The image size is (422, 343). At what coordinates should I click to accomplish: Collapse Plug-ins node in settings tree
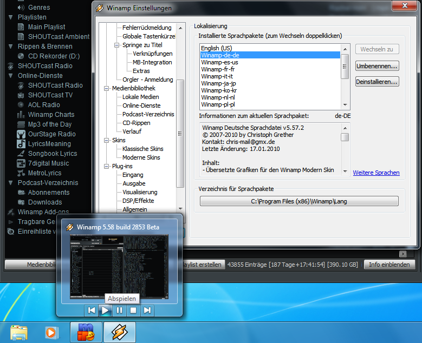pos(106,167)
